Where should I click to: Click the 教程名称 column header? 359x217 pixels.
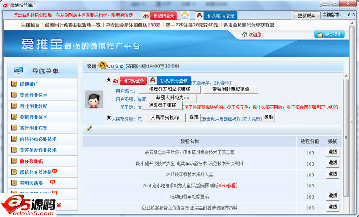(189, 141)
